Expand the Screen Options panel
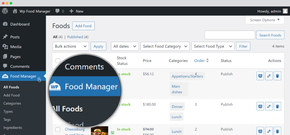This screenshot has width=290, height=135. click(265, 20)
